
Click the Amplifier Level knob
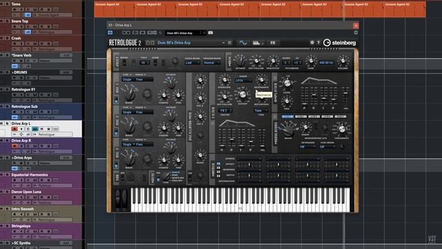click(x=287, y=84)
